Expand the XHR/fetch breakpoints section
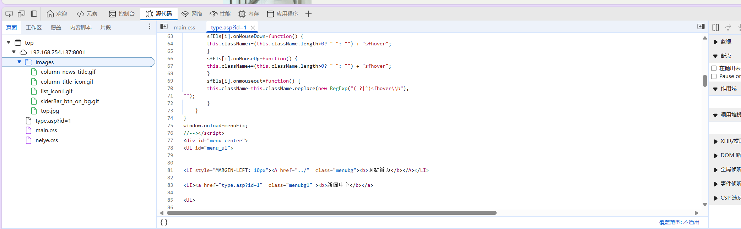This screenshot has height=229, width=741. point(727,141)
